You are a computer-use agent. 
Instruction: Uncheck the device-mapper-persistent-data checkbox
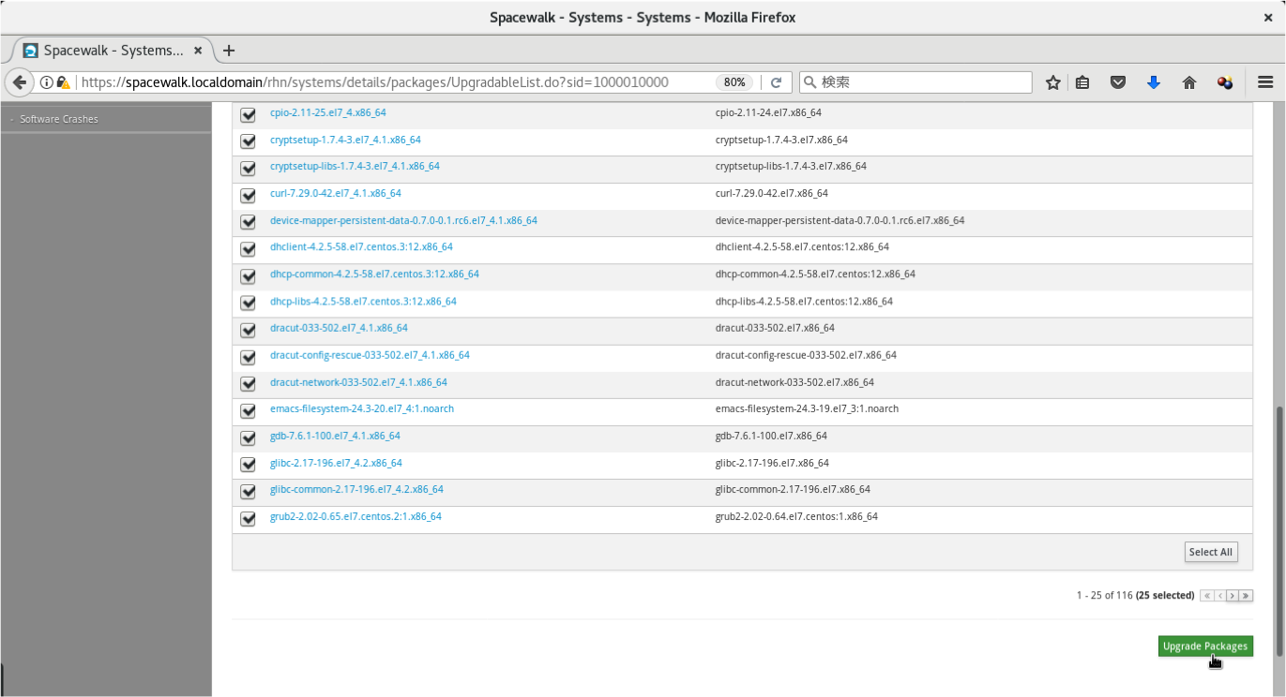pyautogui.click(x=248, y=222)
